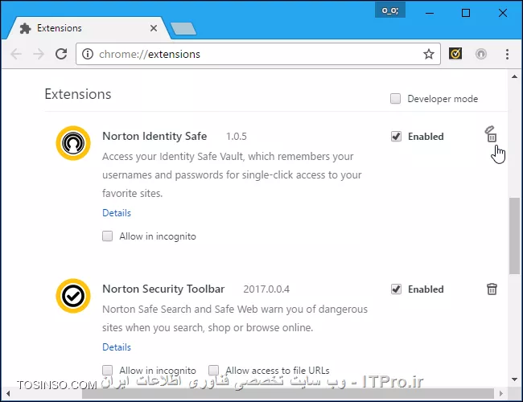Click the horizontal scrollbar thumb
This screenshot has height=402, width=523.
[288, 394]
